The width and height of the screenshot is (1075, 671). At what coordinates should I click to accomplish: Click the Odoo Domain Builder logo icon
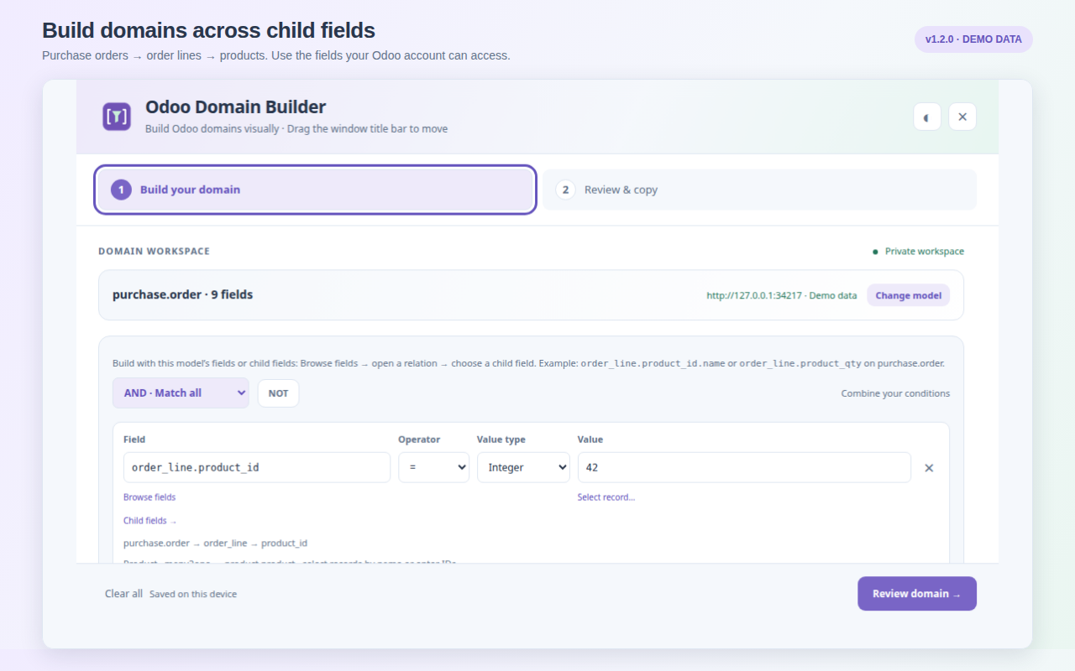click(x=117, y=117)
